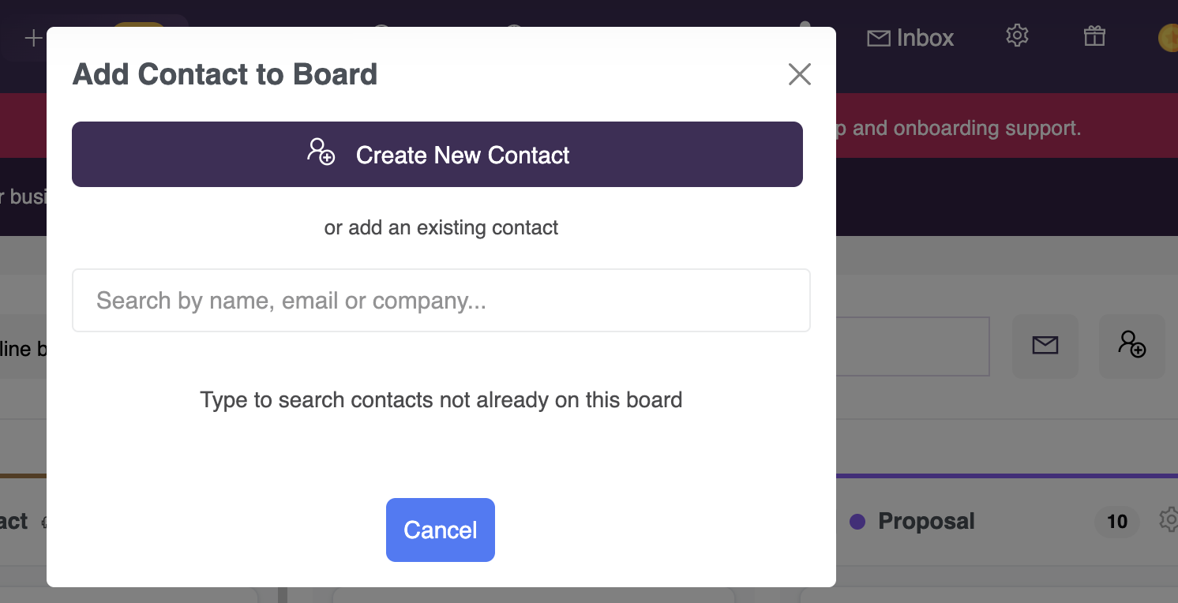Viewport: 1178px width, 603px height.
Task: Click the "or add an existing contact" text
Action: coord(441,228)
